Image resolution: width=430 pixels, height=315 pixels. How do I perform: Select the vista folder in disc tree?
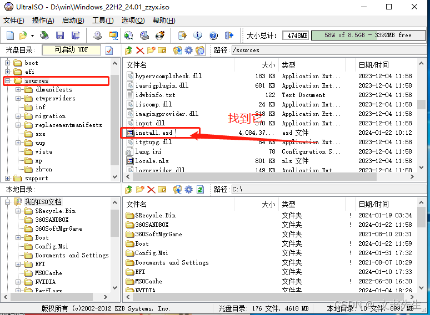click(43, 151)
